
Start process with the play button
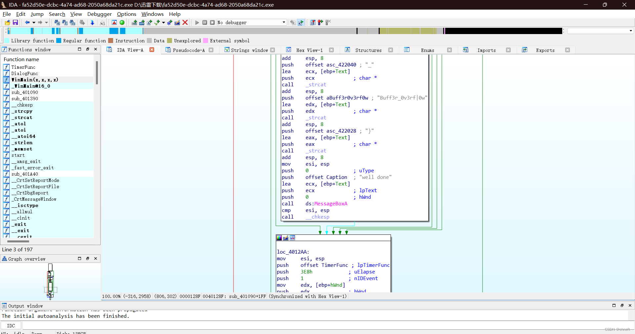197,22
